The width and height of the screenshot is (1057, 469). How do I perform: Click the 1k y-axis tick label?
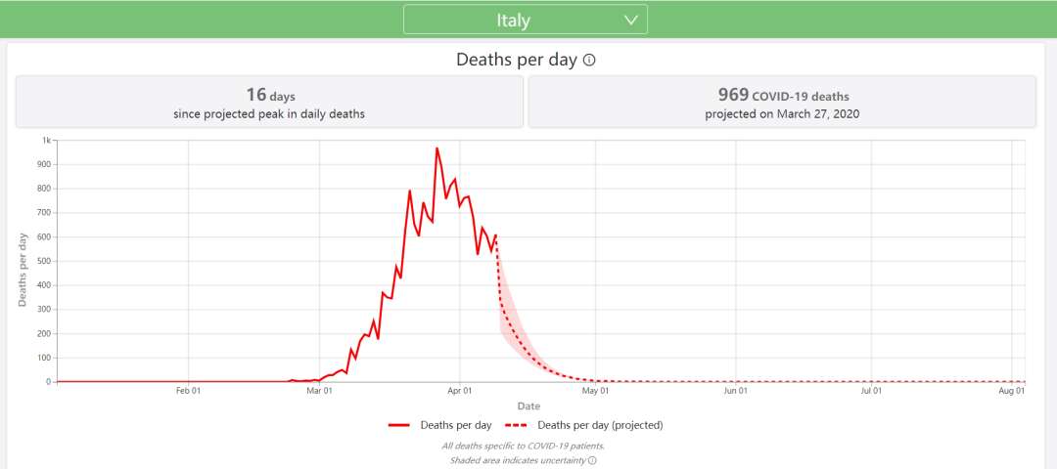[45, 141]
